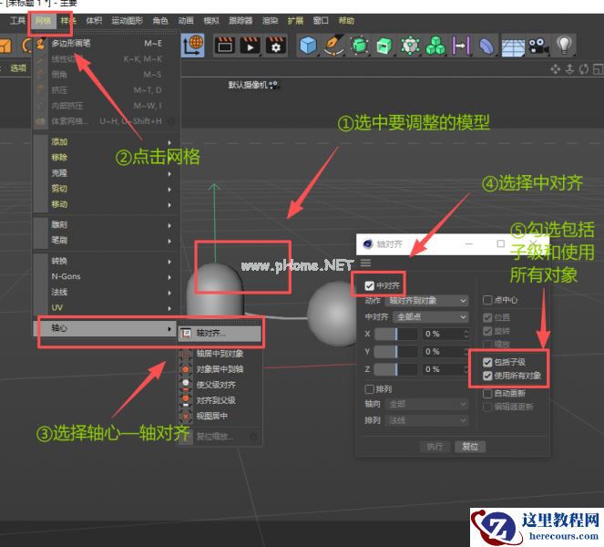Open the 体积 menu
Screen dimensions: 604x547
pyautogui.click(x=94, y=20)
